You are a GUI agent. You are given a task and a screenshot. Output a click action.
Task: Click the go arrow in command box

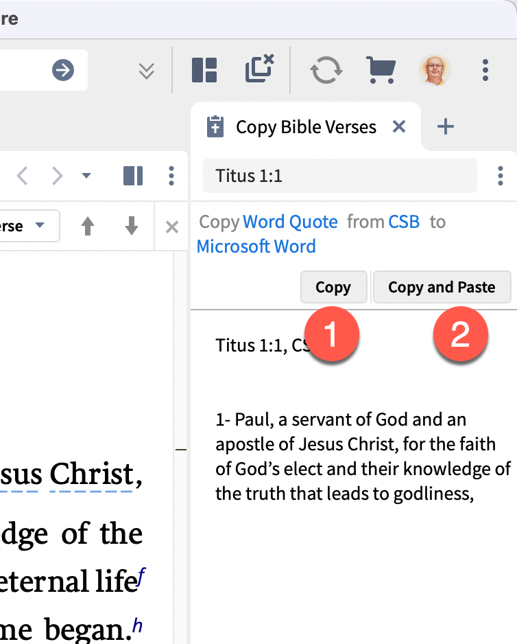63,70
